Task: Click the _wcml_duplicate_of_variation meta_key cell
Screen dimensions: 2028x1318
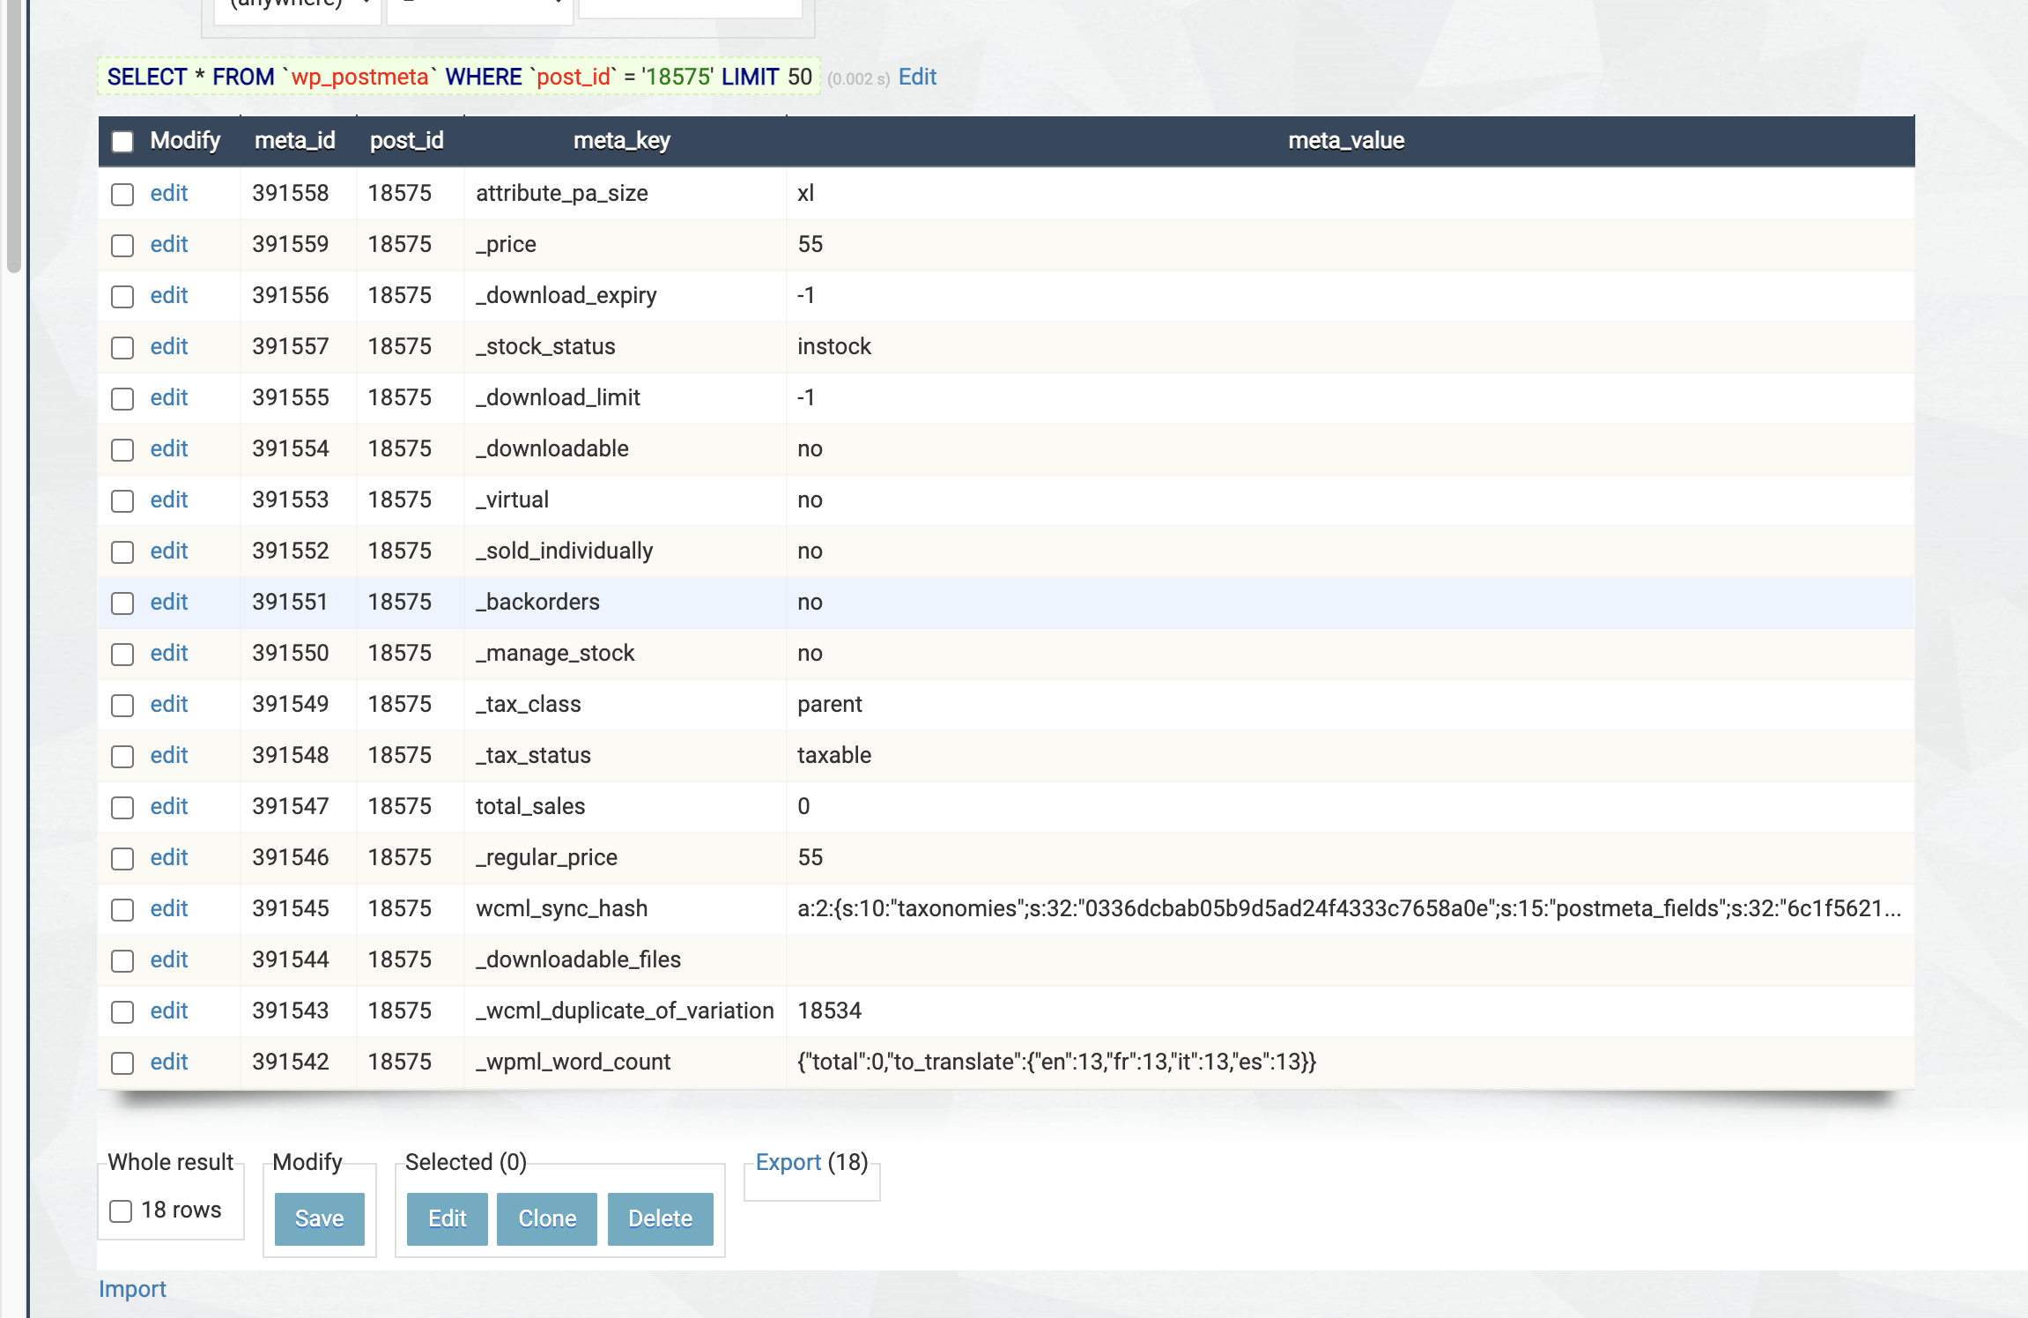Action: pyautogui.click(x=625, y=1011)
